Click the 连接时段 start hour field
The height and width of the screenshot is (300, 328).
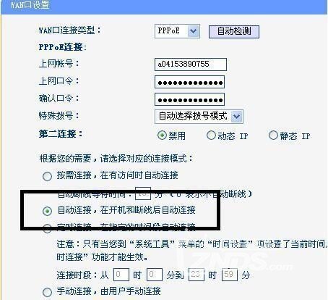[x=121, y=275]
